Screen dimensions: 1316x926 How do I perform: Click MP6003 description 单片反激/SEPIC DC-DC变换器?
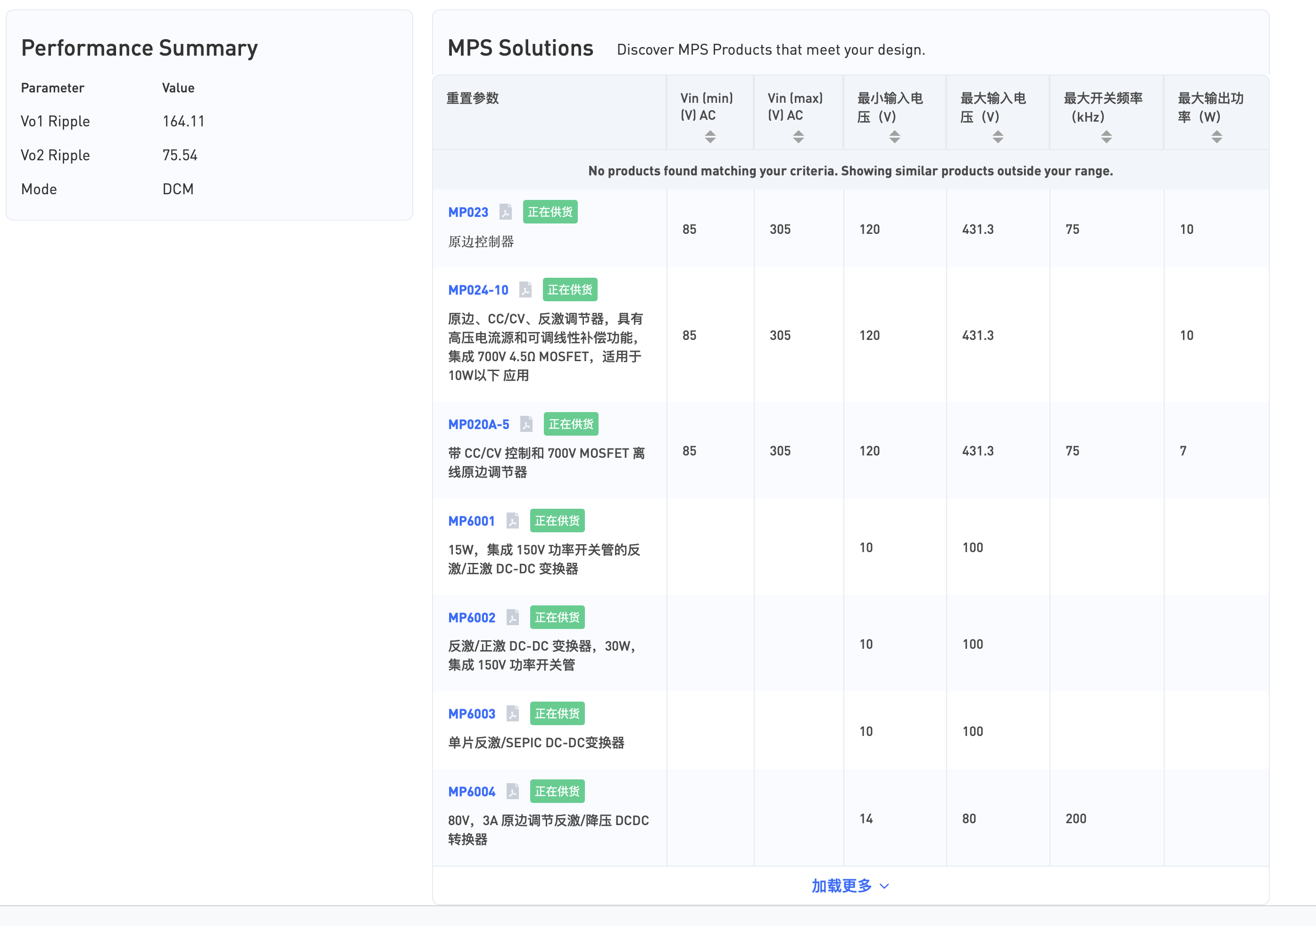(536, 743)
